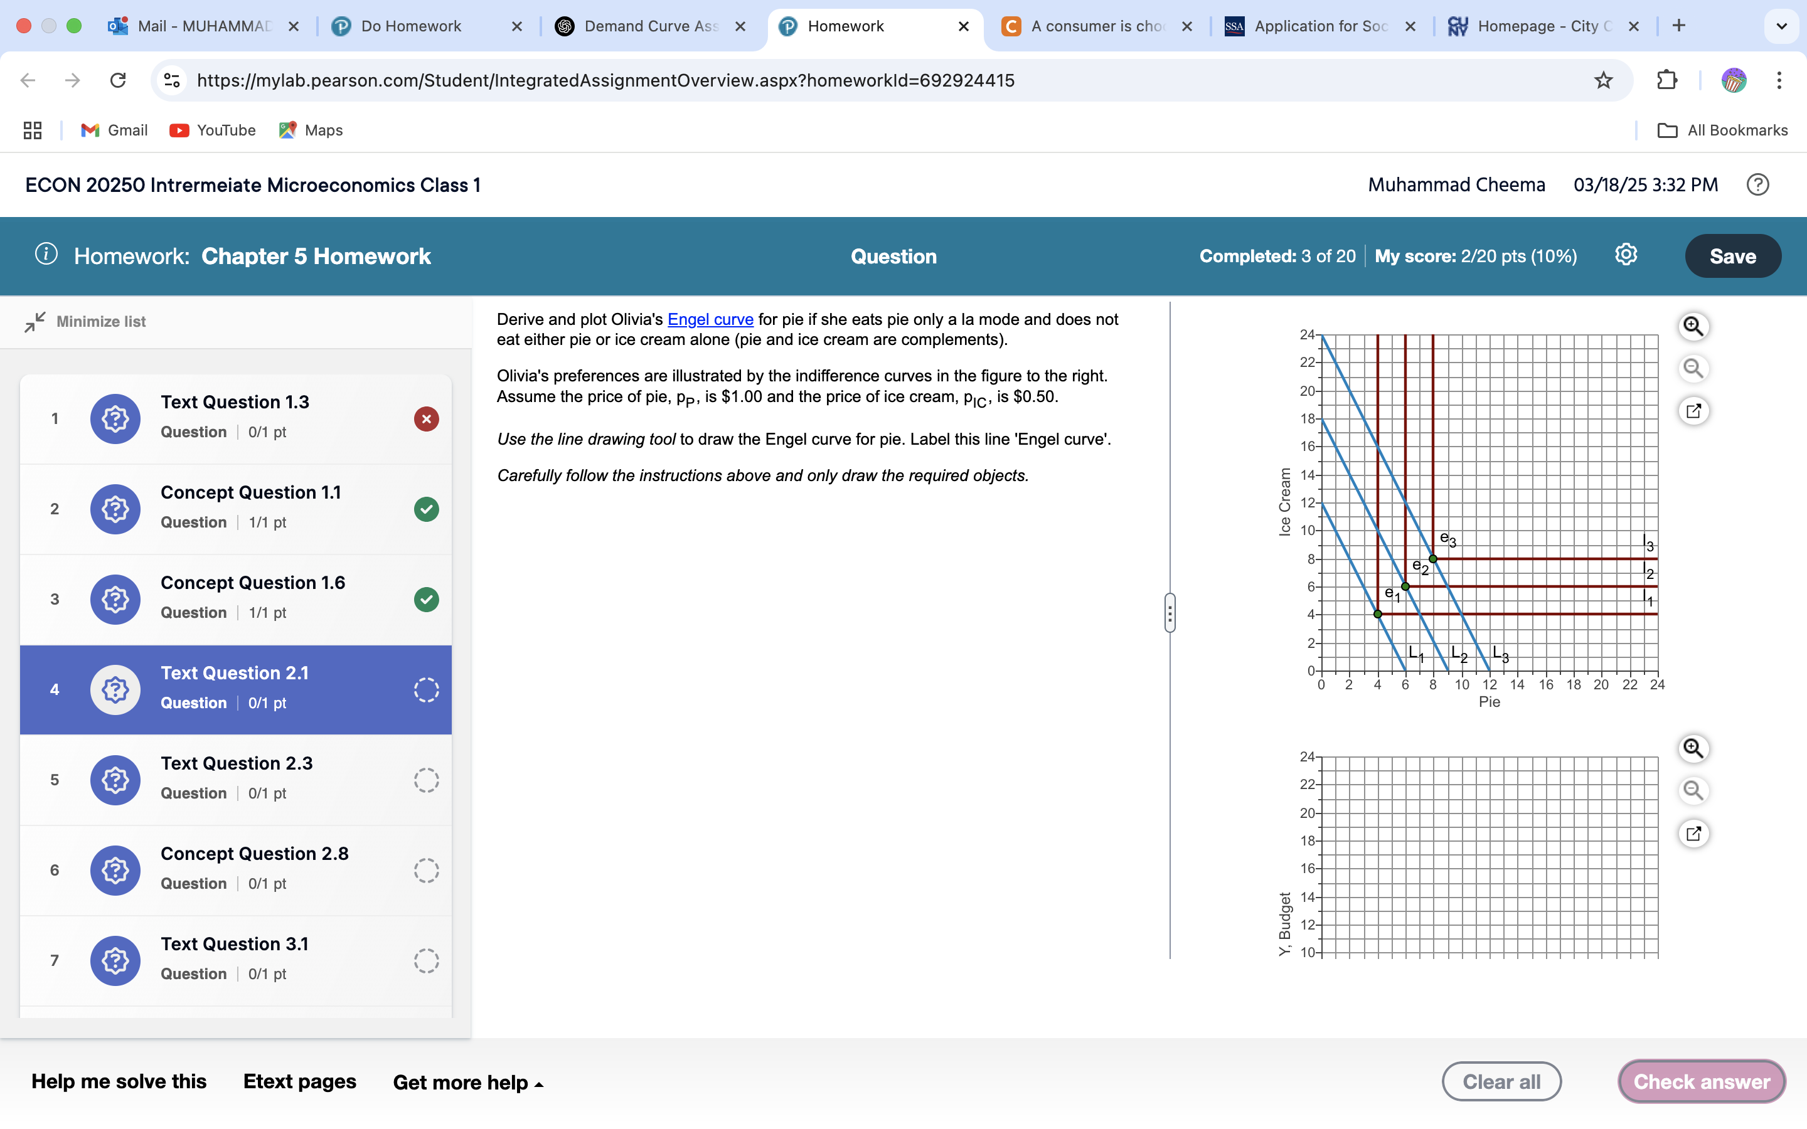
Task: Zoom into the bottom budget graph
Action: coord(1693,748)
